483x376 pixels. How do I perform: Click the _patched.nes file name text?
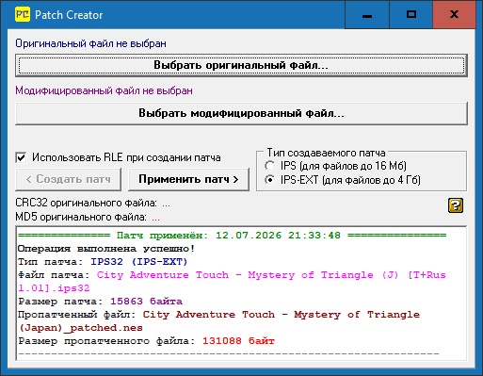[x=218, y=321]
